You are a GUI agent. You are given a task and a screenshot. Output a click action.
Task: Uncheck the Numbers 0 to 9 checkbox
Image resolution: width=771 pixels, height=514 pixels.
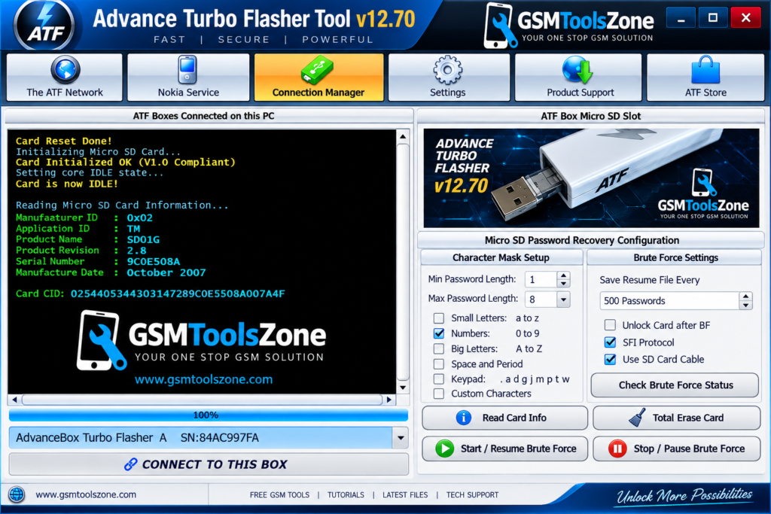pos(439,333)
